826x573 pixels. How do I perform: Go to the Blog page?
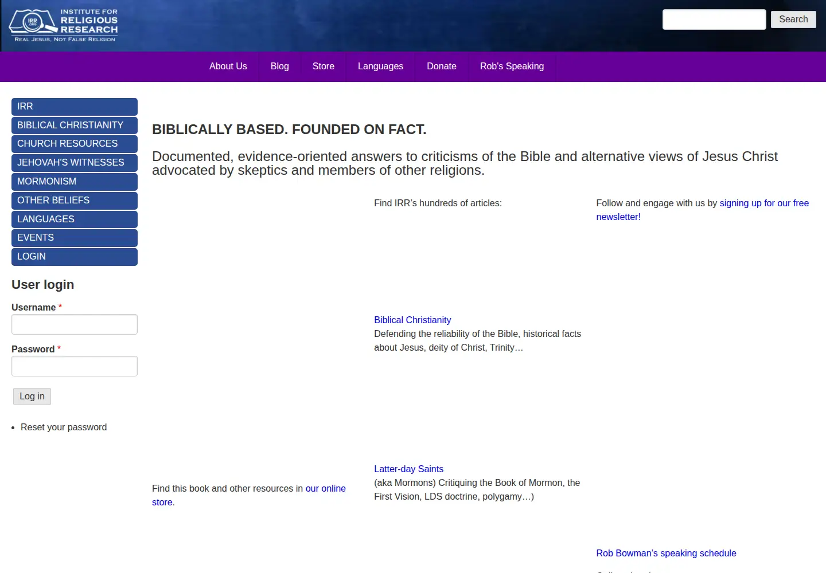coord(280,66)
